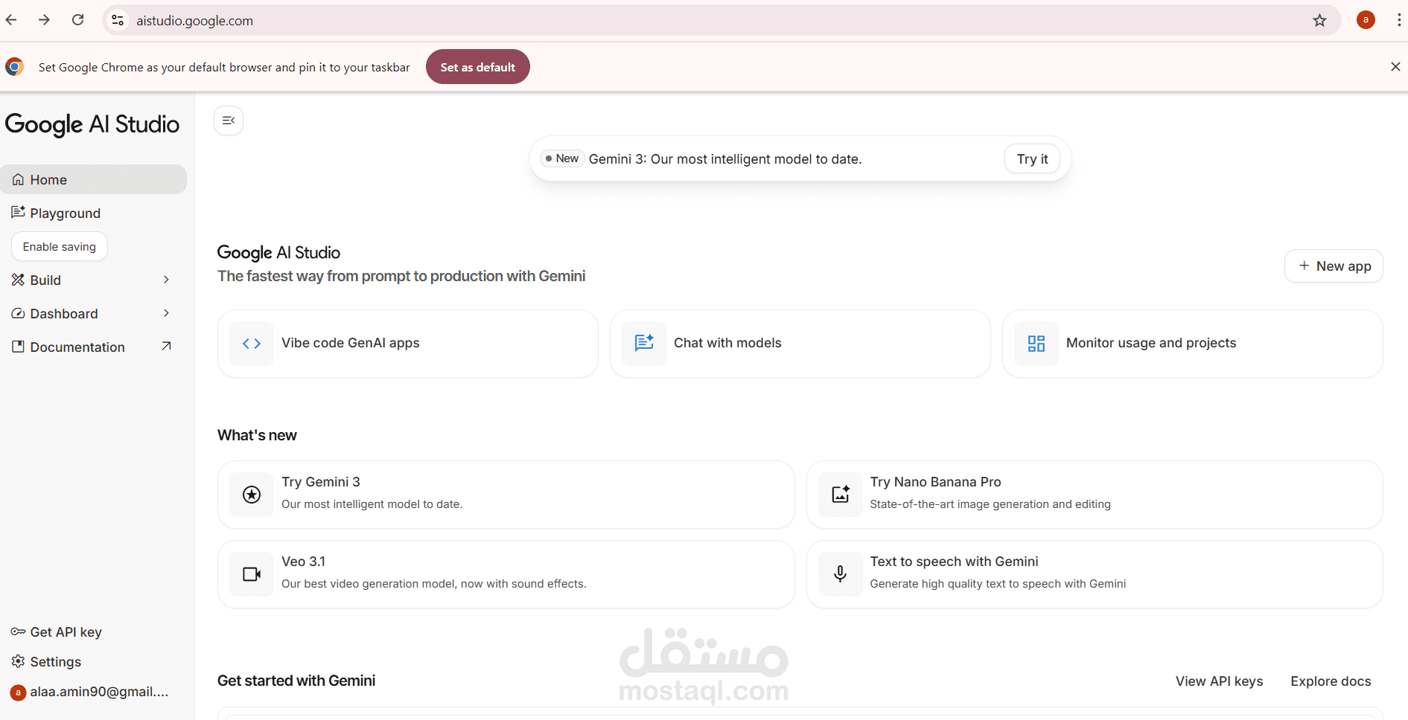The height and width of the screenshot is (720, 1408).
Task: Open Vibe code GenAI apps card
Action: 408,343
